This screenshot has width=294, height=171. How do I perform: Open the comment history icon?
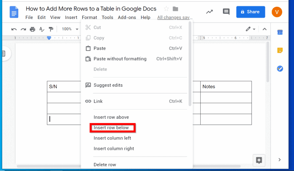click(x=226, y=12)
